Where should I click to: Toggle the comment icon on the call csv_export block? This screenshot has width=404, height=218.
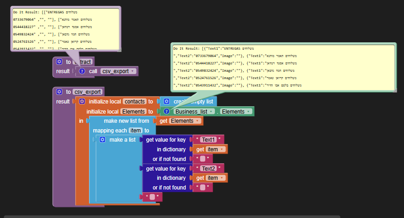pyautogui.click(x=82, y=71)
